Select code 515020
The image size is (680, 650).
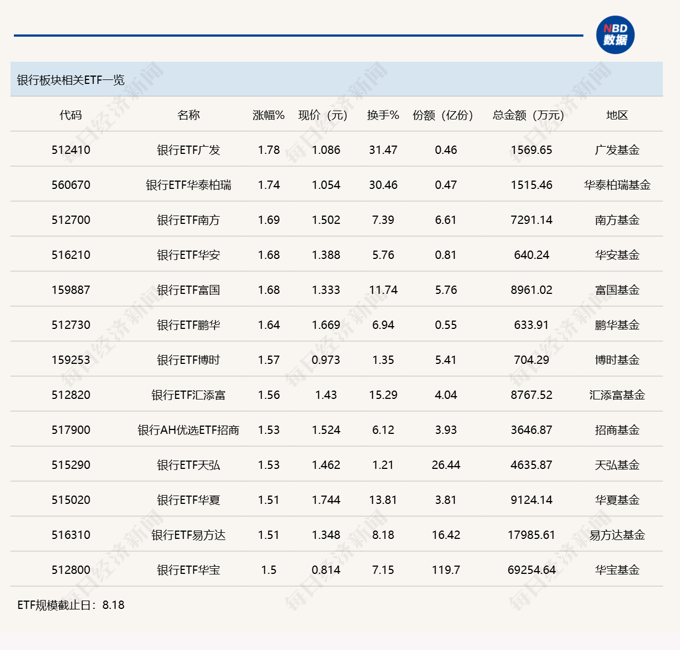tap(71, 500)
